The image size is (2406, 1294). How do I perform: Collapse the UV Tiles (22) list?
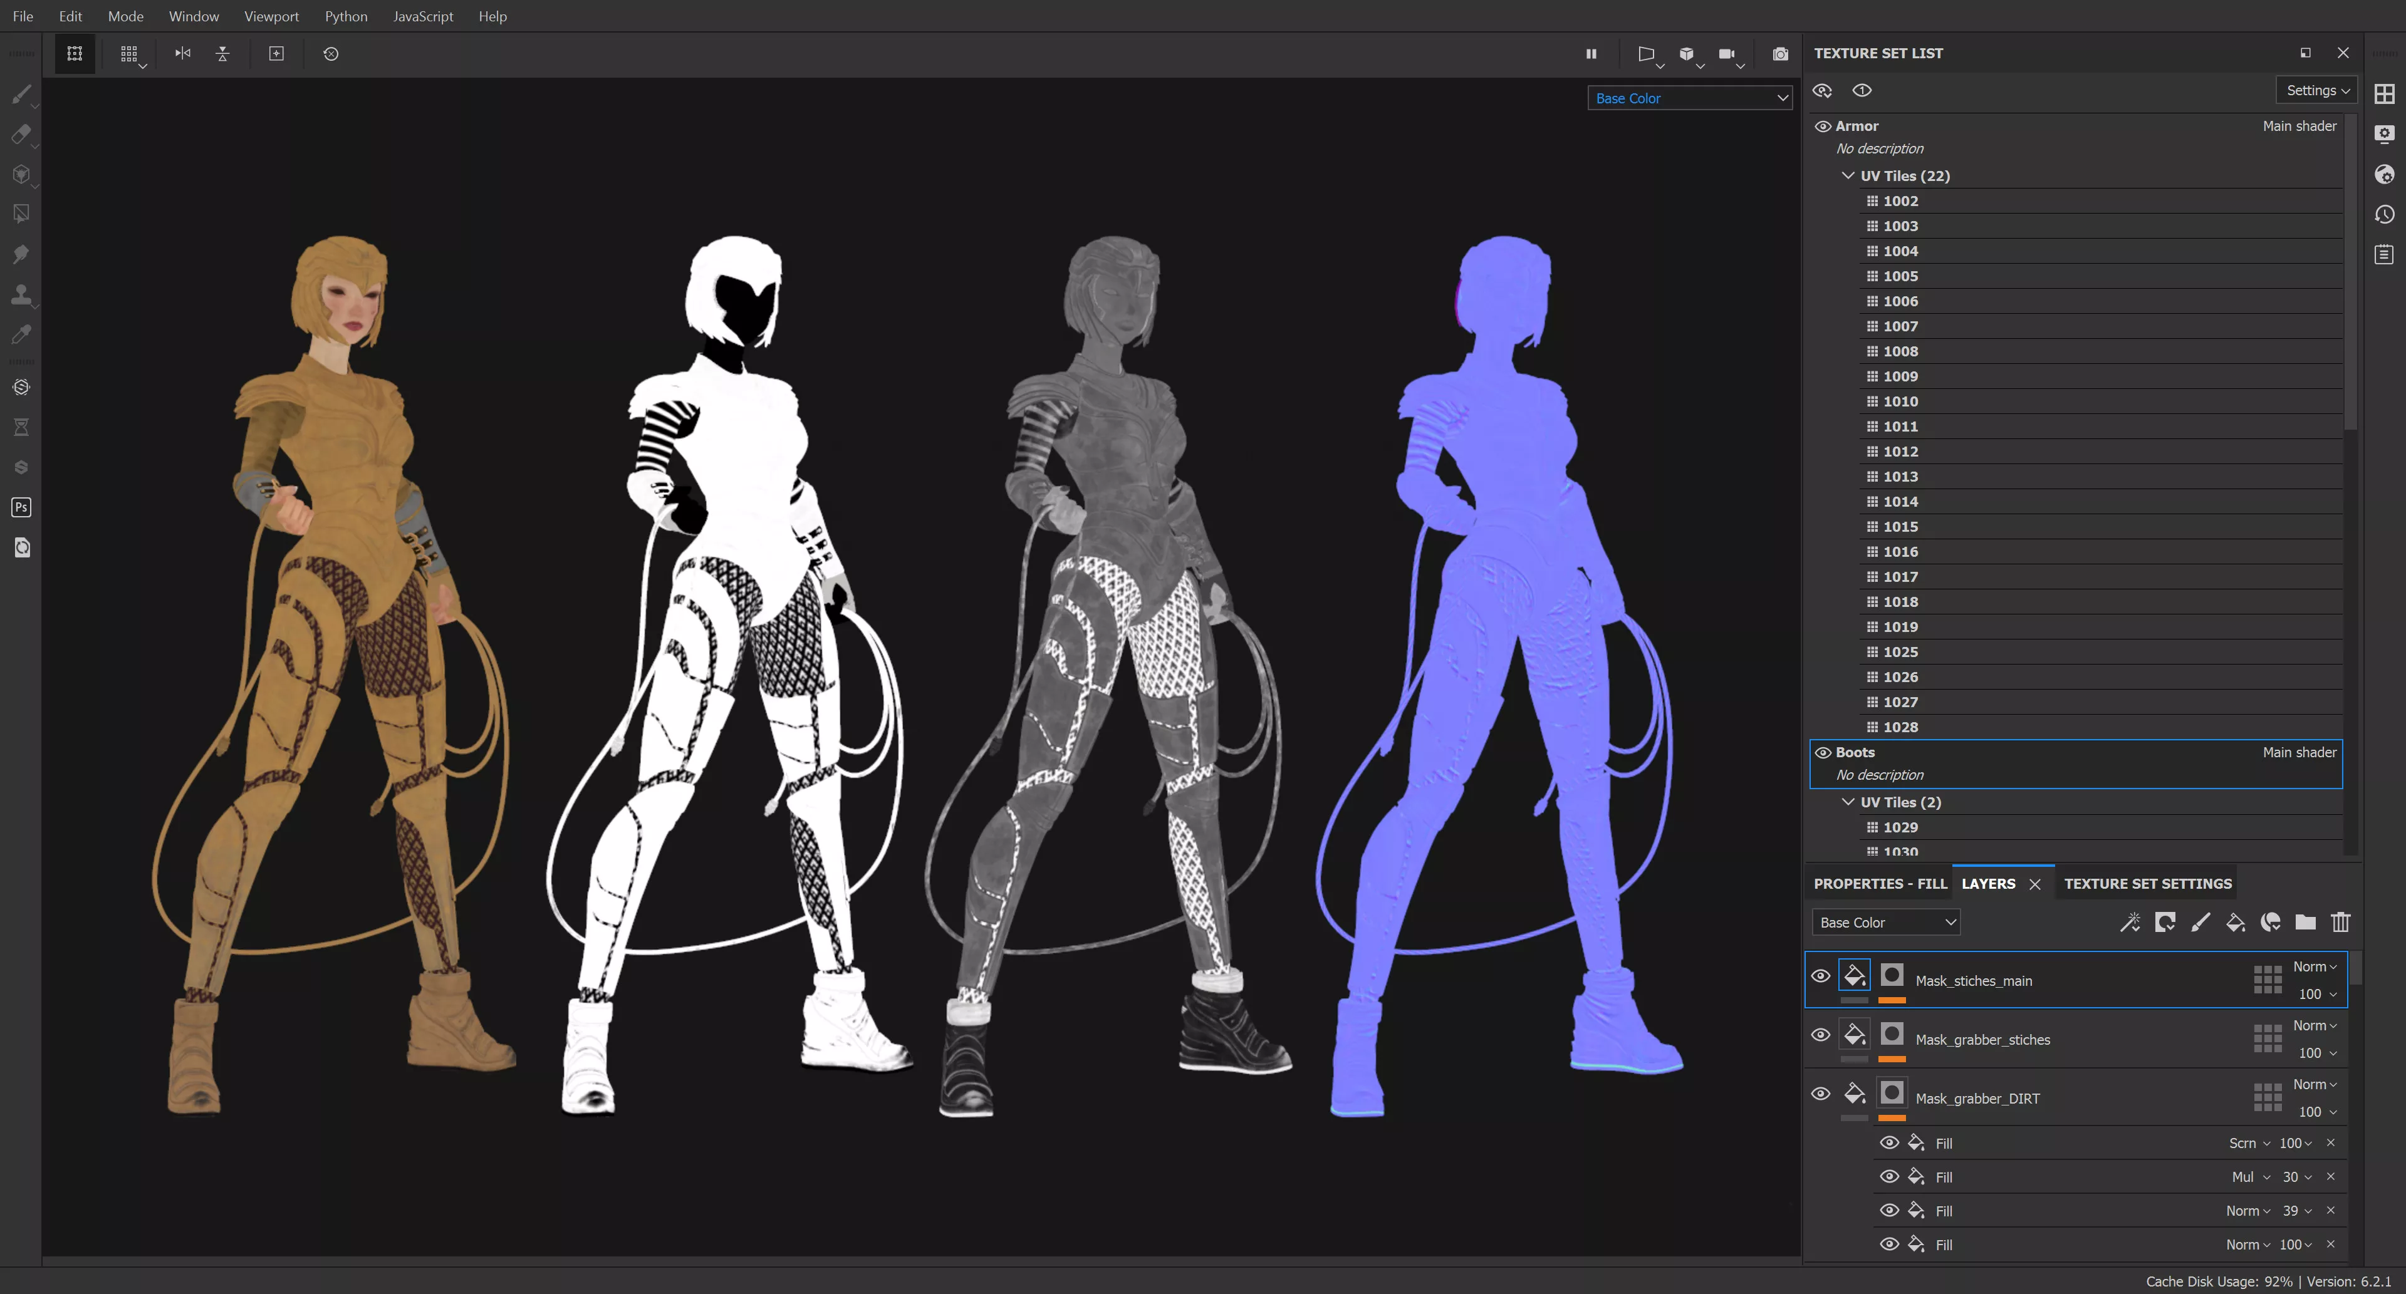point(1848,175)
